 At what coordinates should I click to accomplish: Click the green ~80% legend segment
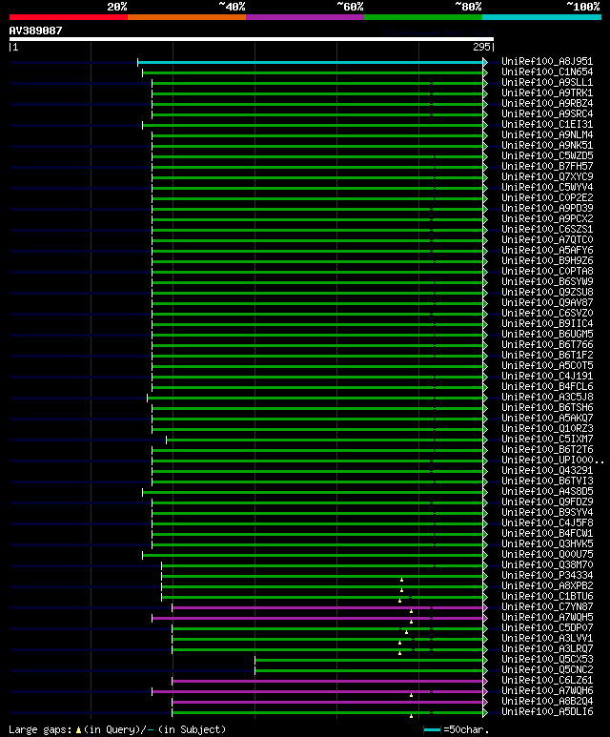click(423, 17)
